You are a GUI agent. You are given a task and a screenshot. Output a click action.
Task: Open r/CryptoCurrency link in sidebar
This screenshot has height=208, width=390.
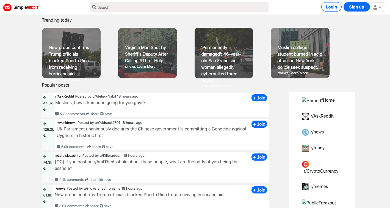tap(321, 171)
